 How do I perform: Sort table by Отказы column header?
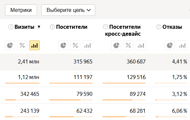(172, 27)
